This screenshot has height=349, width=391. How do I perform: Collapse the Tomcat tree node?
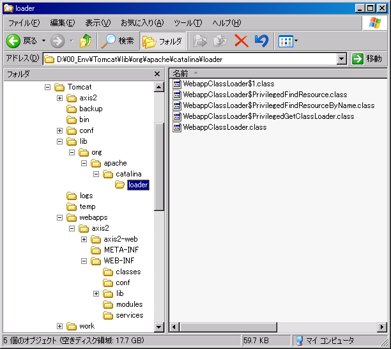(x=47, y=87)
